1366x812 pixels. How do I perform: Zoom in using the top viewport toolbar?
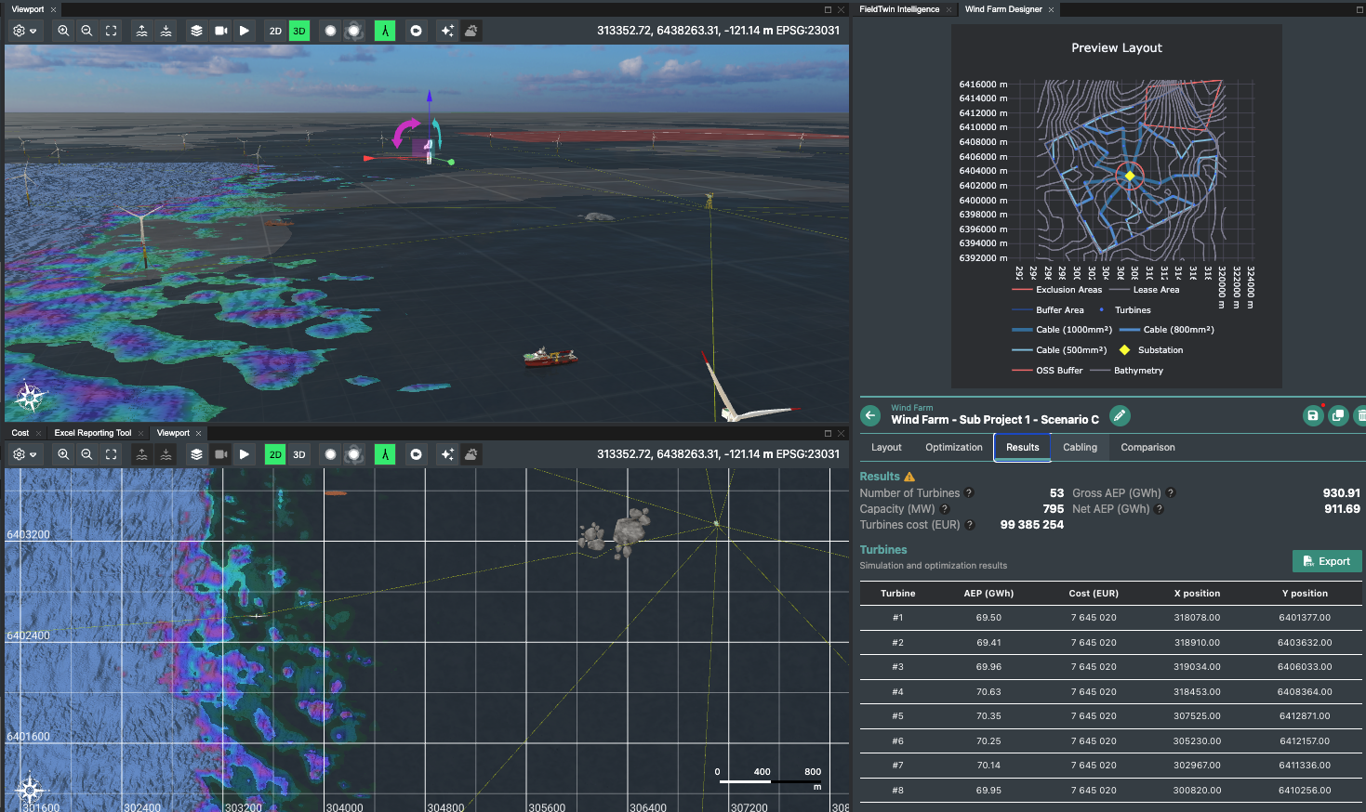(x=63, y=31)
